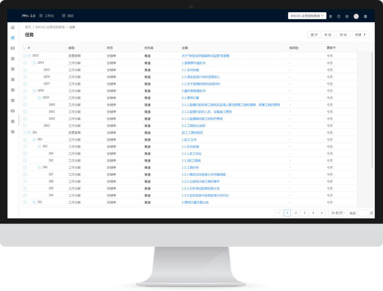383x291 pixels.
Task: Check the box for row 1860
Action: (25, 105)
